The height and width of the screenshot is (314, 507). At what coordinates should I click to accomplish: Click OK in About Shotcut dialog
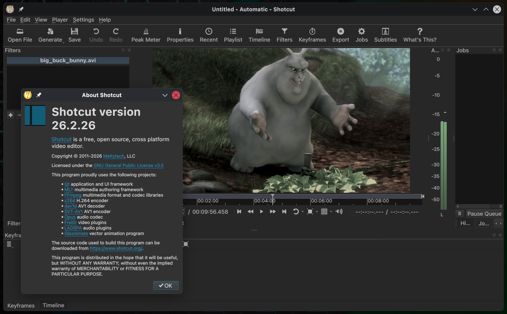click(166, 286)
